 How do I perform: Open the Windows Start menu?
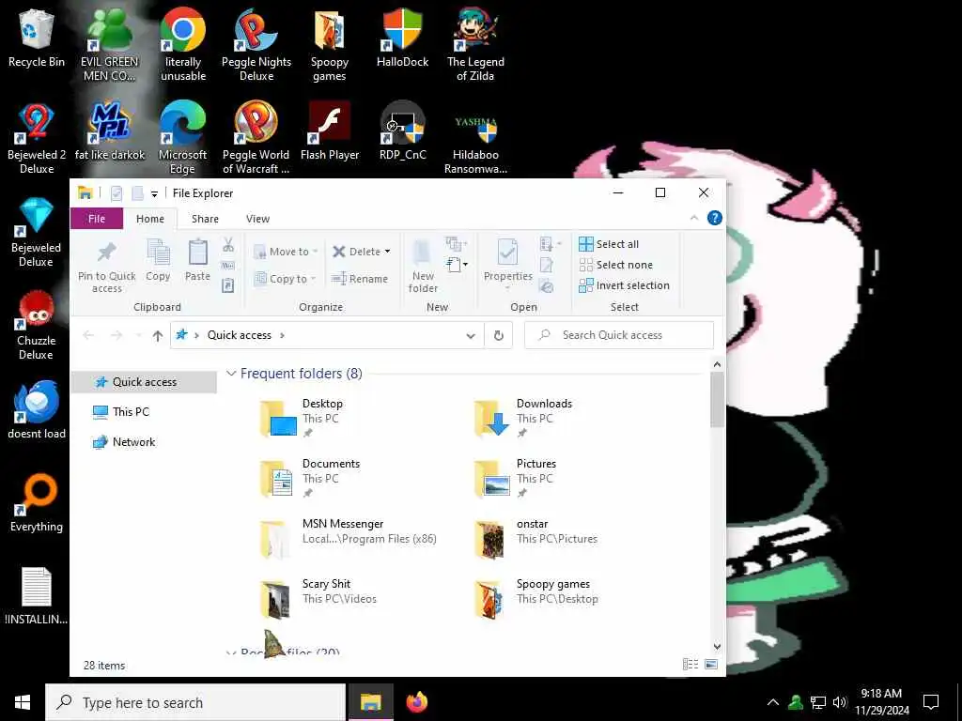coord(23,702)
